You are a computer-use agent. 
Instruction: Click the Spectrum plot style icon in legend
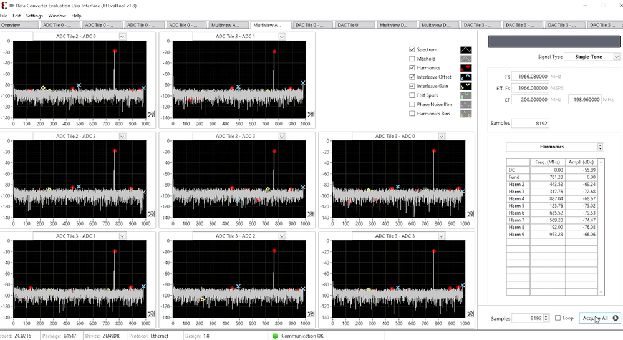466,49
